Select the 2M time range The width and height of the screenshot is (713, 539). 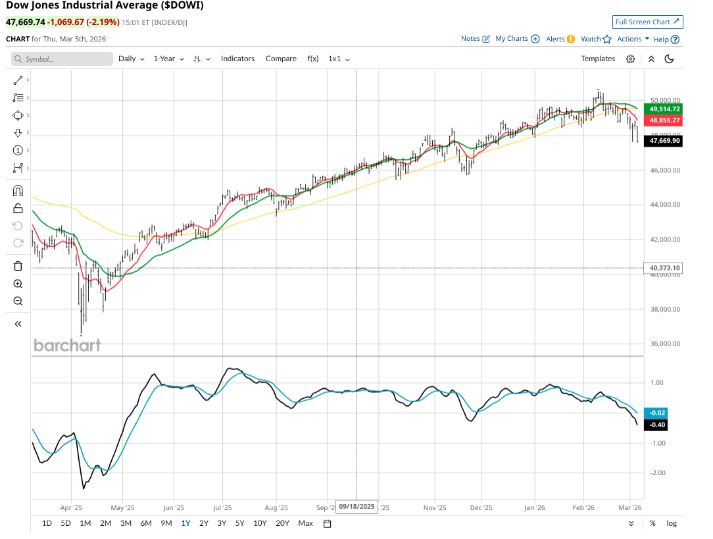(x=105, y=524)
